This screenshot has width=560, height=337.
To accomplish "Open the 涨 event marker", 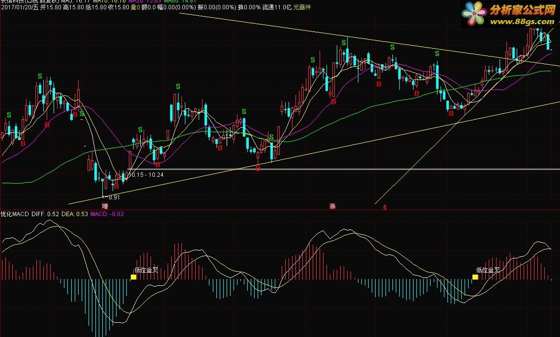I will (332, 206).
